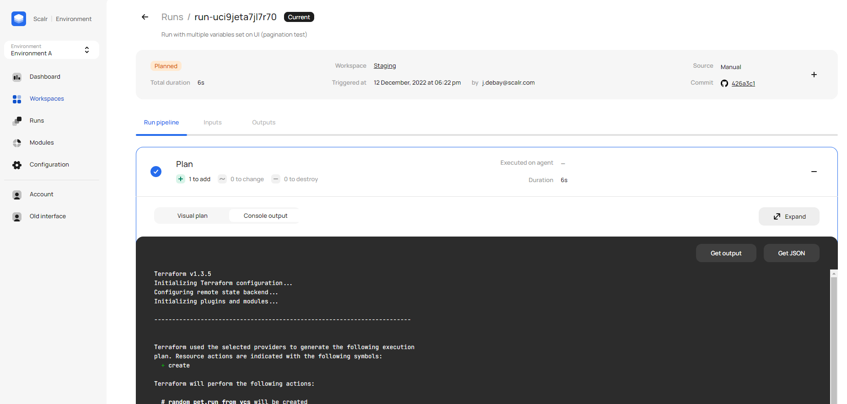Click the Plan completed checkmark icon

click(156, 172)
